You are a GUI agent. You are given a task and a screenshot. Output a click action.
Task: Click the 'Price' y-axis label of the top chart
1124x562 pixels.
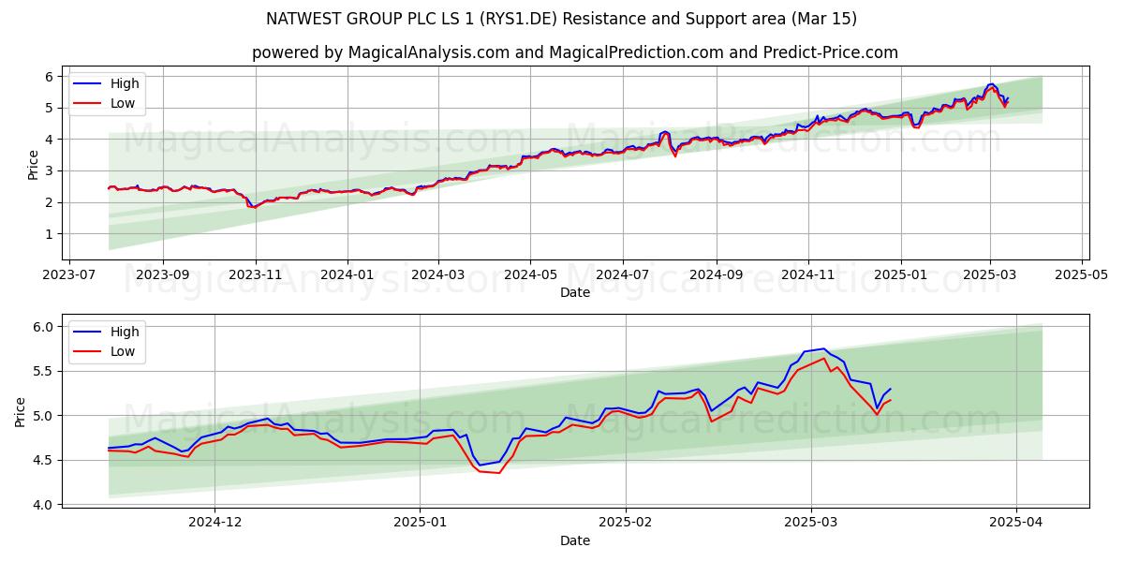[33, 165]
